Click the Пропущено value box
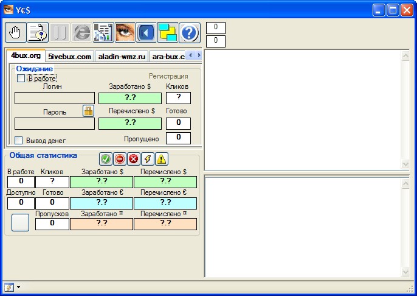 point(179,138)
